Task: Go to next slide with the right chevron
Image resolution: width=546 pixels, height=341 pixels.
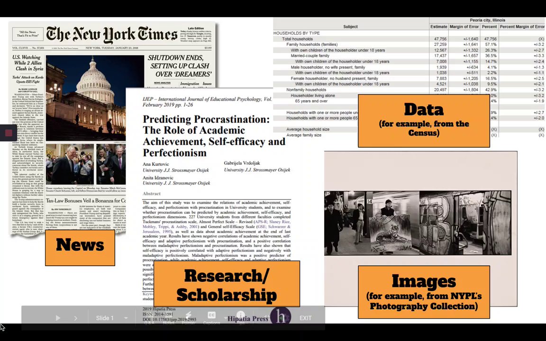Action: (75, 318)
